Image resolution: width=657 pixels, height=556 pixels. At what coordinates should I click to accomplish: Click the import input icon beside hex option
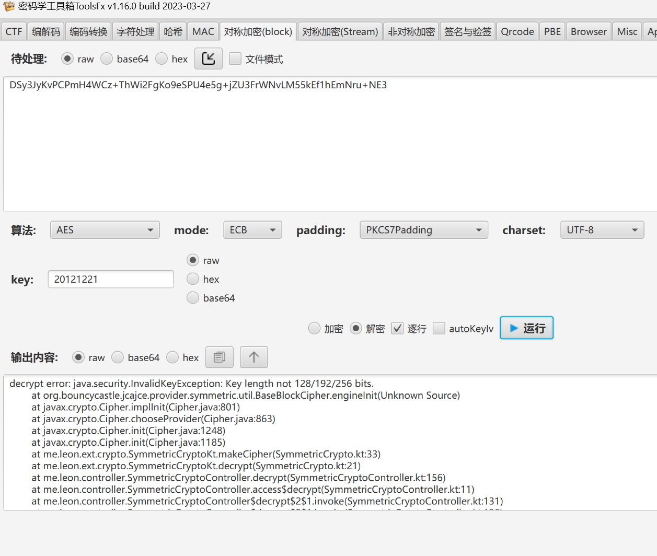[208, 59]
